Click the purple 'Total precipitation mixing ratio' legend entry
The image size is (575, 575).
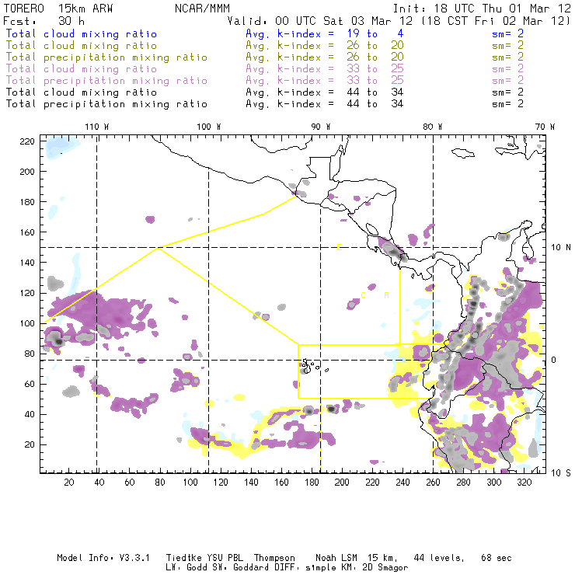click(106, 81)
